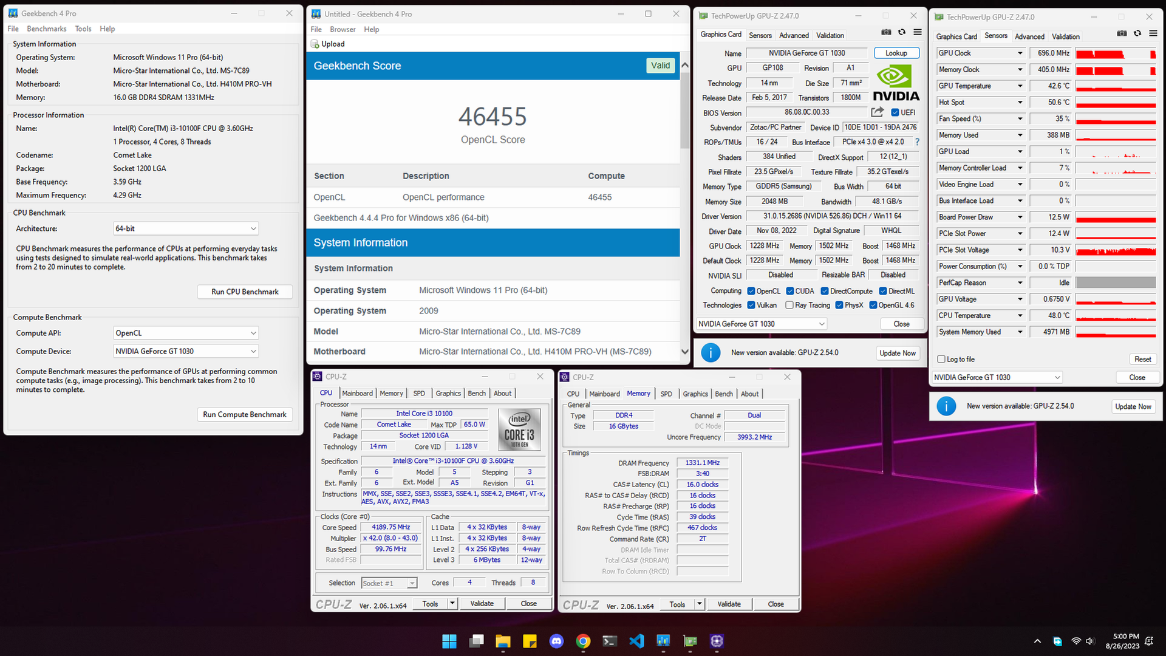Click the GPU Clock sensor graph bar
This screenshot has width=1166, height=656.
coord(1116,53)
